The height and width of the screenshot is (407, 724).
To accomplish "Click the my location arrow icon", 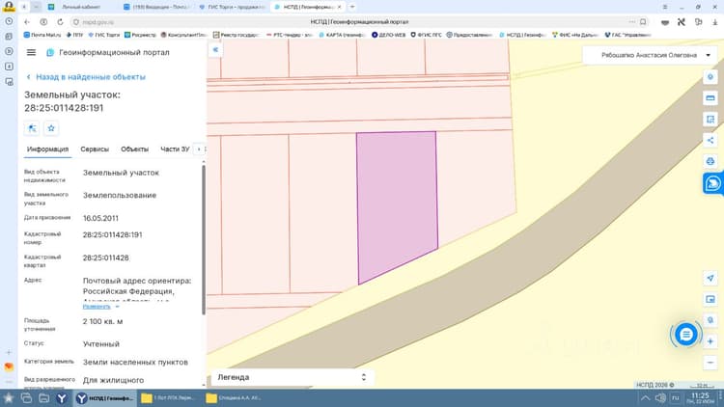I will tap(710, 279).
